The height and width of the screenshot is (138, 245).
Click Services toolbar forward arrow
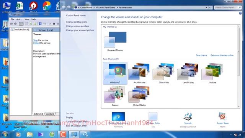click(x=15, y=24)
